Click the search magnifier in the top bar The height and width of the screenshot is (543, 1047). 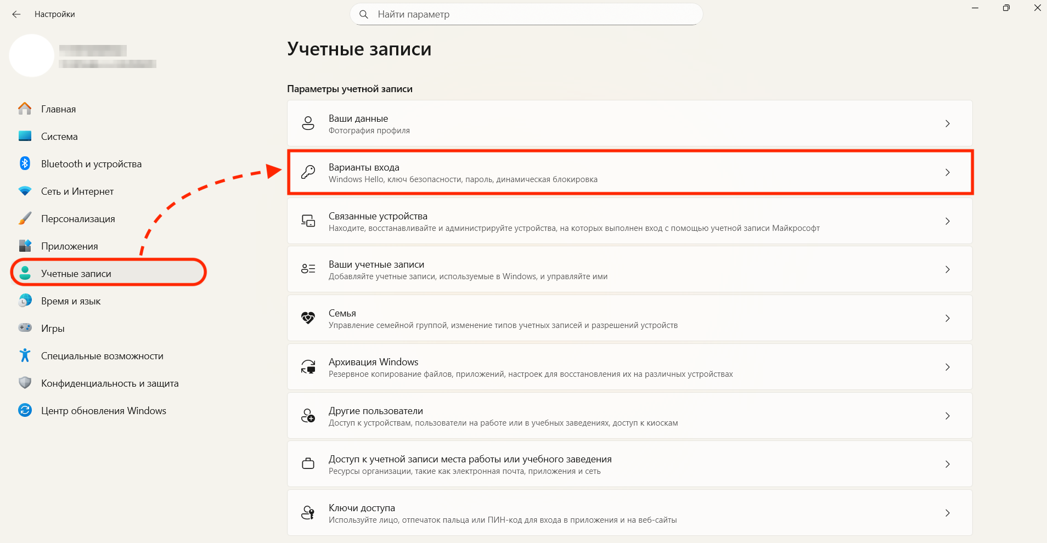(364, 14)
